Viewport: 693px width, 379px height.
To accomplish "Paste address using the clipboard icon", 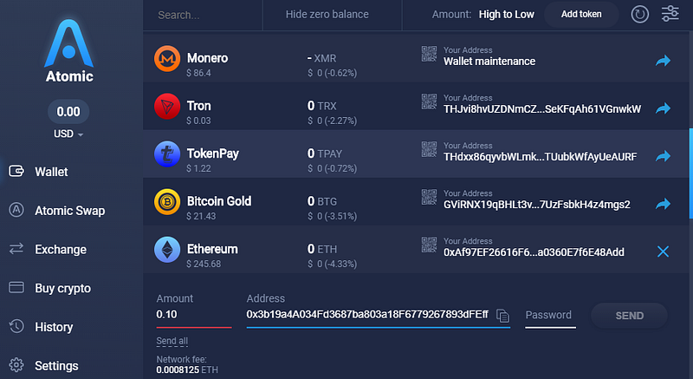I will pyautogui.click(x=502, y=316).
